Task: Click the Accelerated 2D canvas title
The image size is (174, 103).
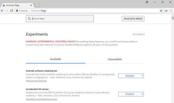Action: click(37, 89)
